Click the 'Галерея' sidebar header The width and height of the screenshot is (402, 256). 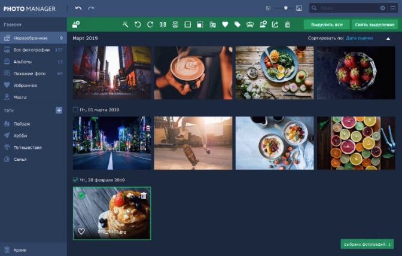13,25
